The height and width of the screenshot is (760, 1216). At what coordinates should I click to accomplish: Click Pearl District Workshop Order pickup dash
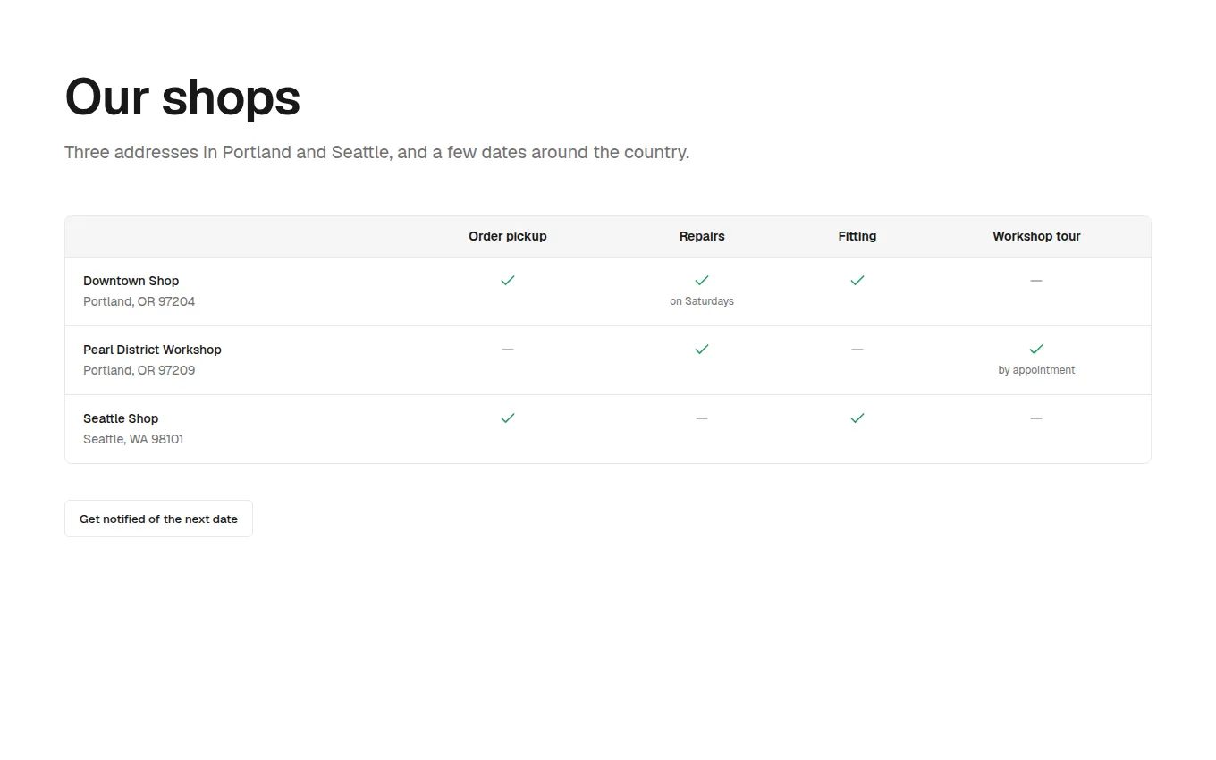tap(508, 350)
